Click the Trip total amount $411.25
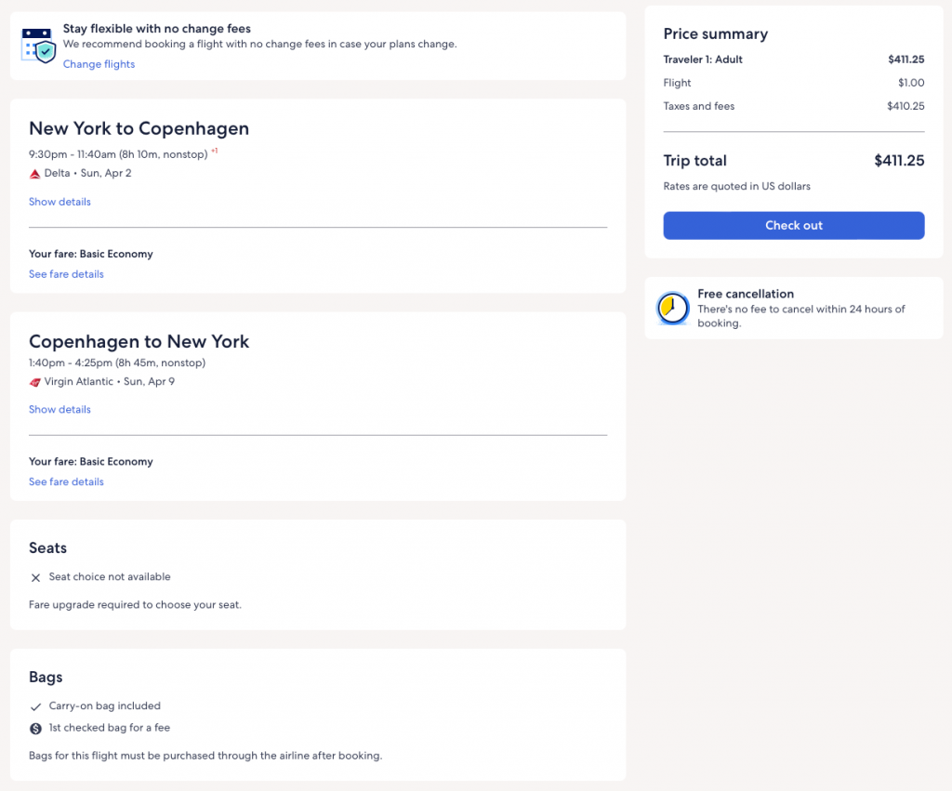This screenshot has width=952, height=791. [898, 161]
